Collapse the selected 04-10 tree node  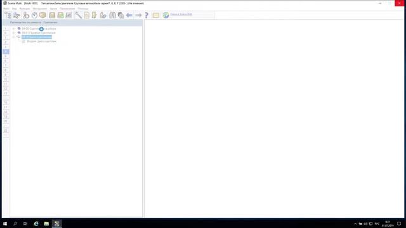(x=14, y=37)
